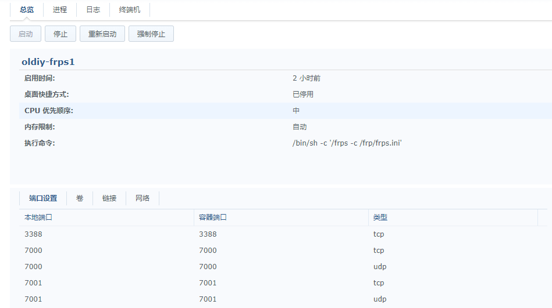This screenshot has width=552, height=308.
Task: Select the CPU 优先顺序 row label
Action: click(x=49, y=111)
